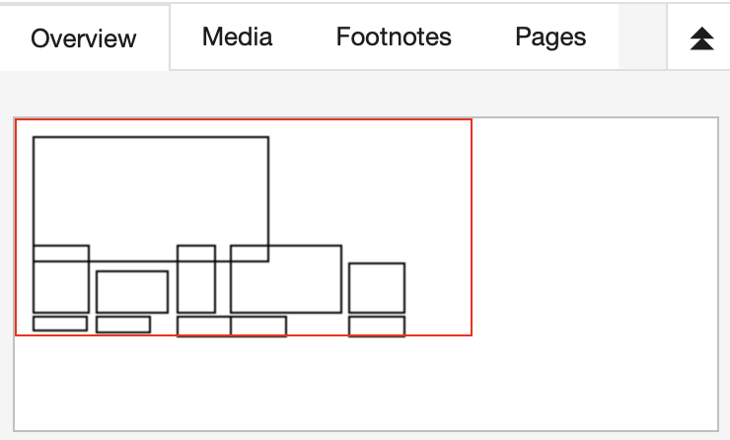730x440 pixels.
Task: Select the second small flat block in bottom row
Action: (x=123, y=325)
